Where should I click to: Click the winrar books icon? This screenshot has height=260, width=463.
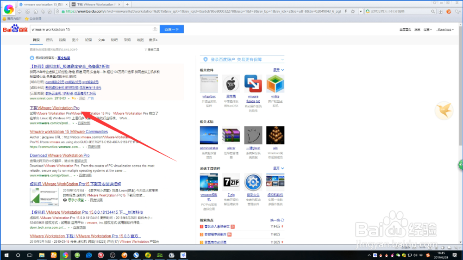coord(231,135)
